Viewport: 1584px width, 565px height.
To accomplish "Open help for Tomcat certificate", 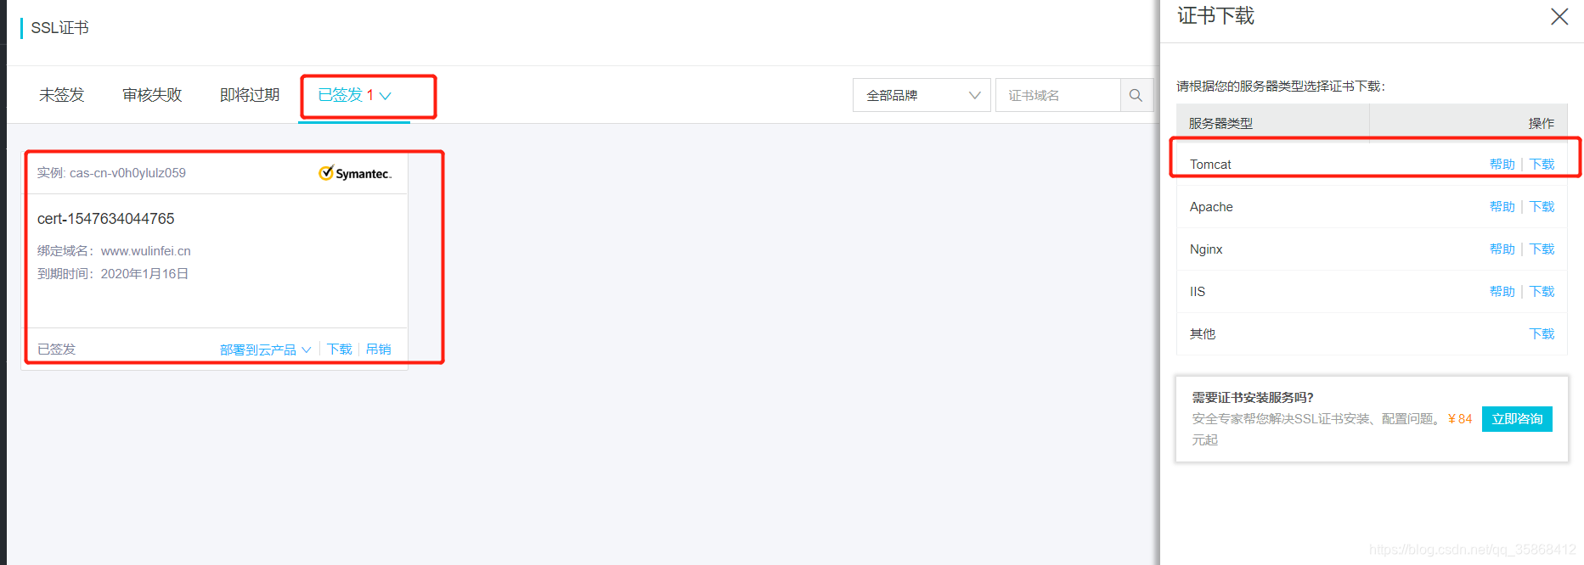I will pos(1502,165).
